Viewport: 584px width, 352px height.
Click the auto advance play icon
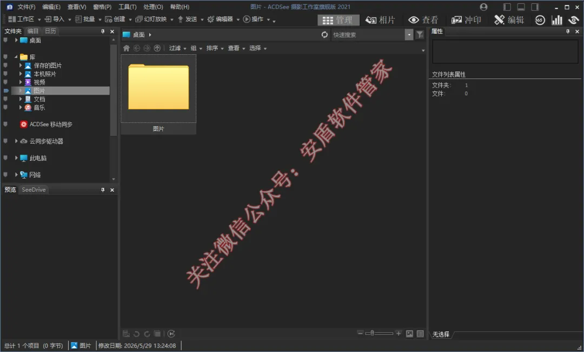(x=171, y=334)
